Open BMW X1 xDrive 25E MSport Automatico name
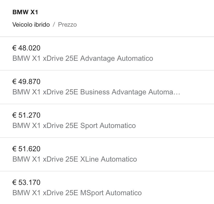The image size is (214, 204). 77,193
